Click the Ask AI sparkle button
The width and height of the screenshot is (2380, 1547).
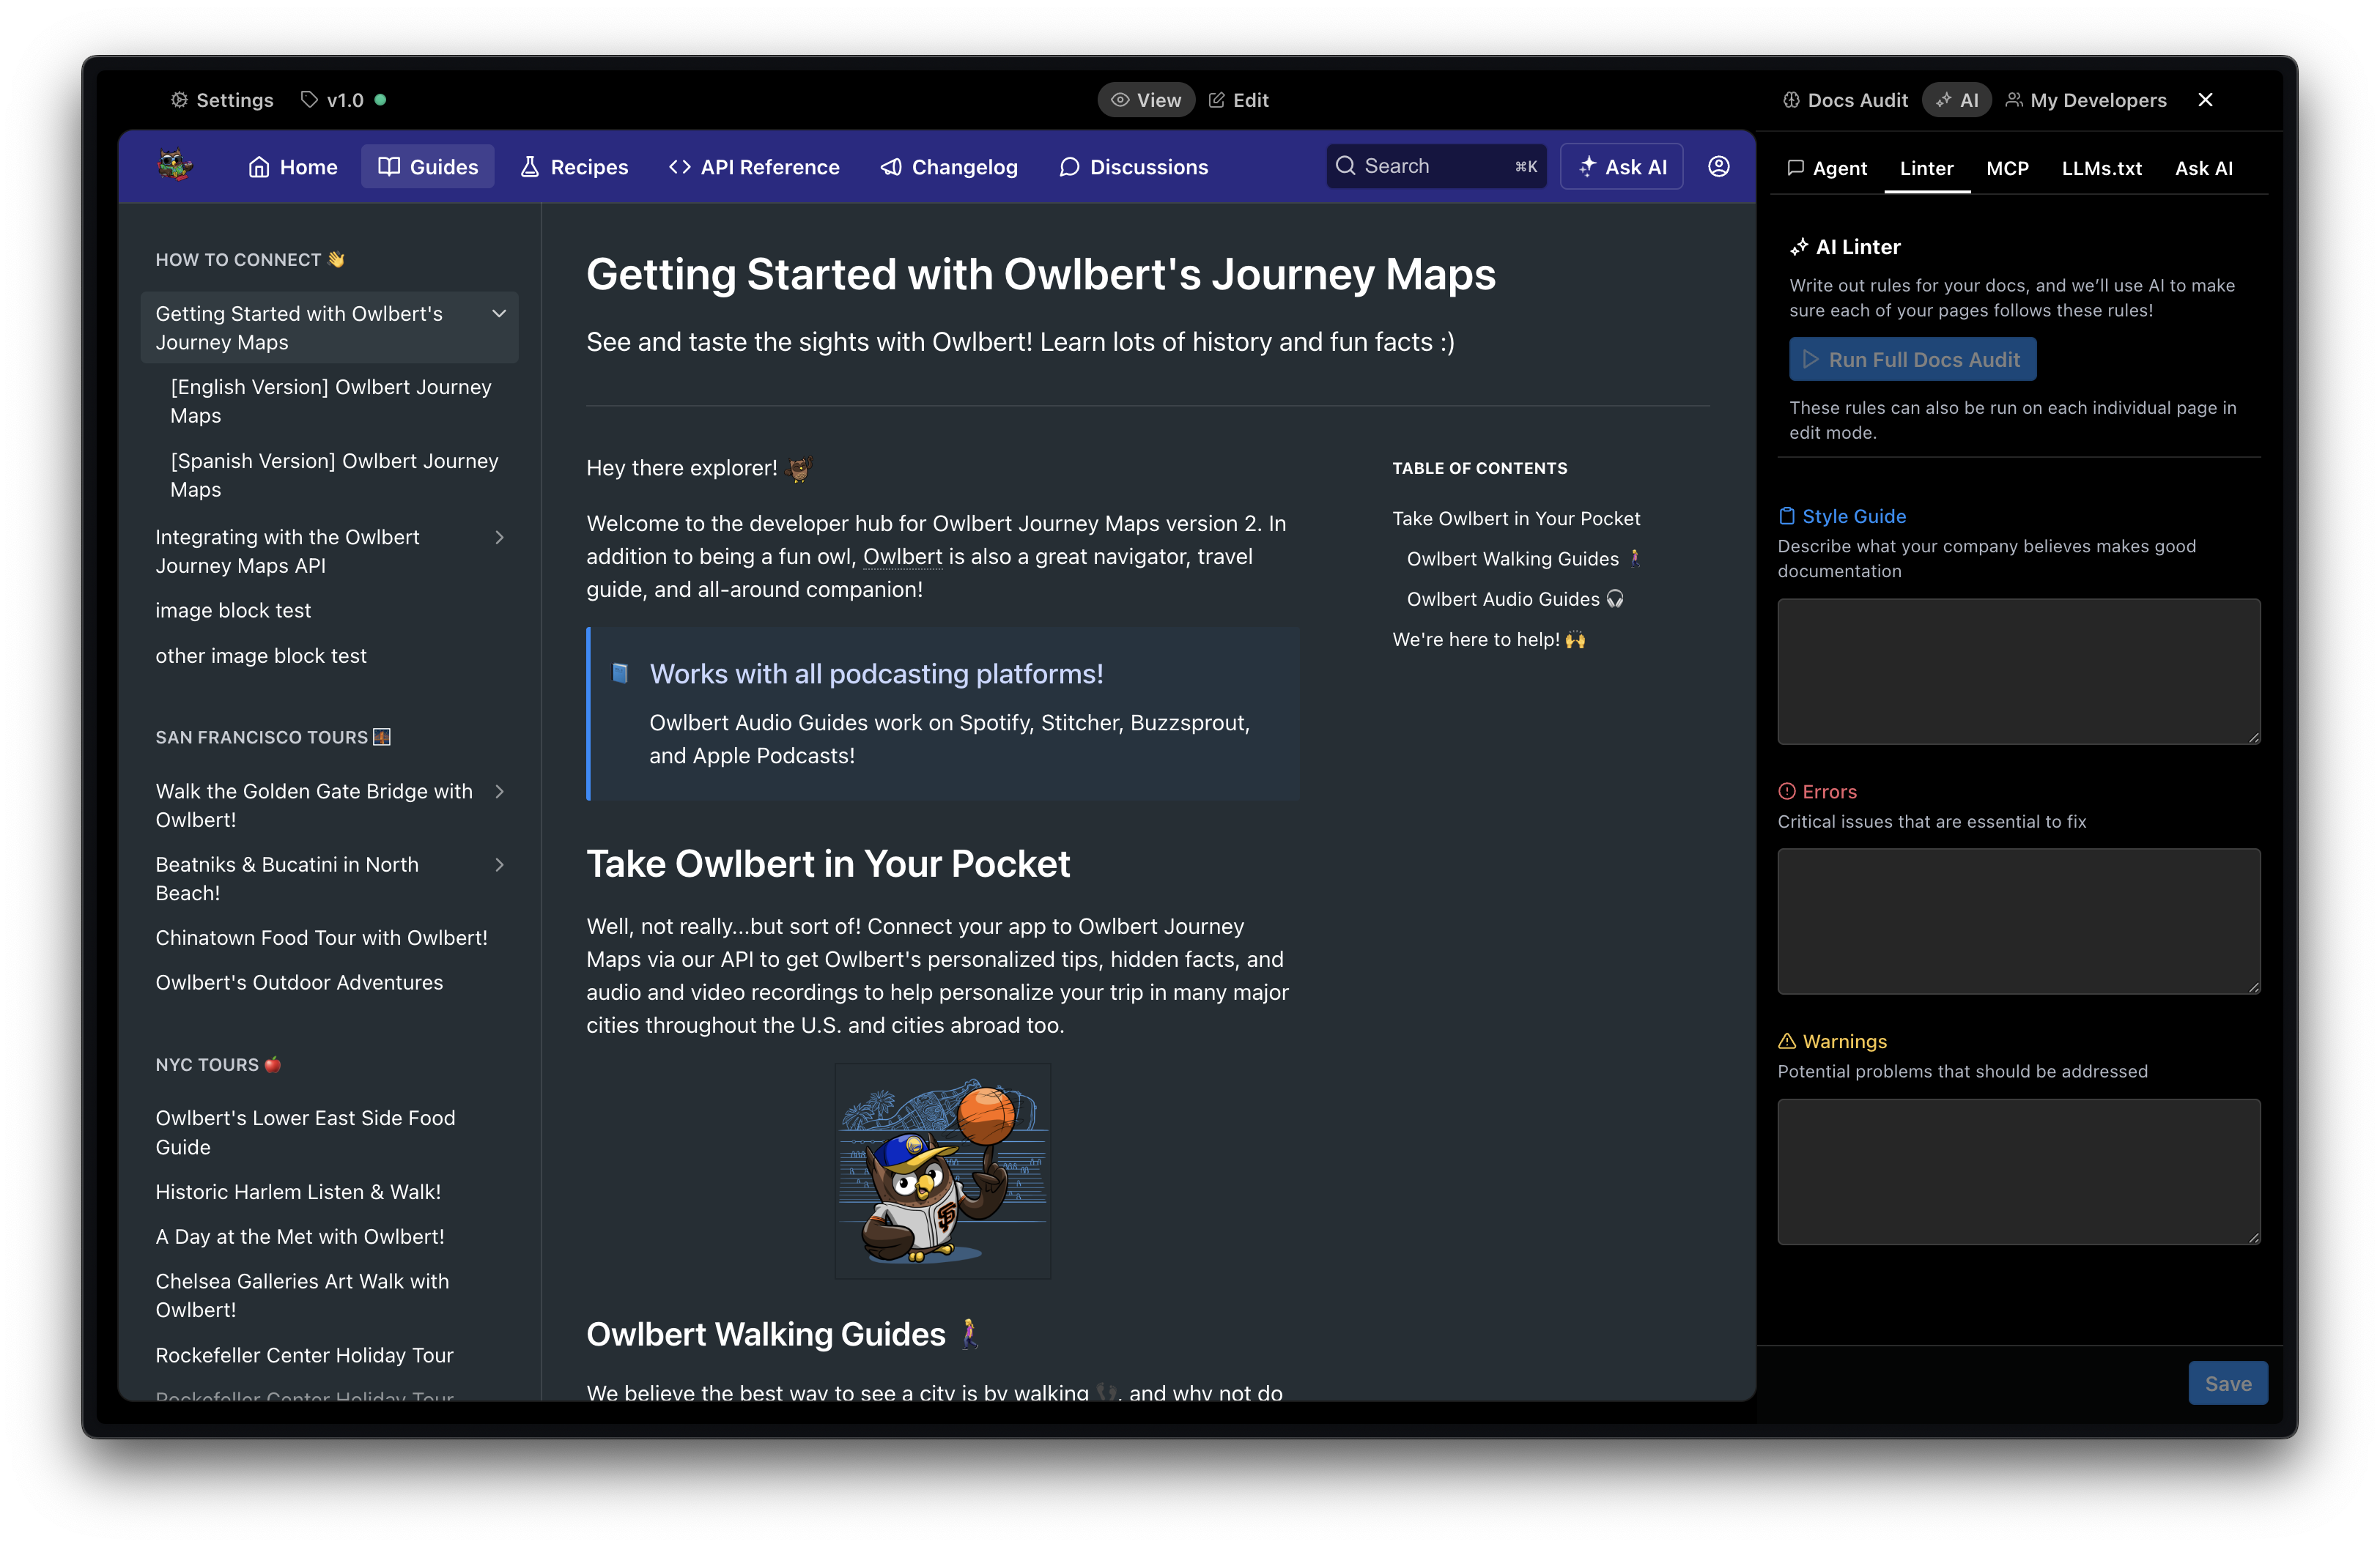tap(1621, 167)
